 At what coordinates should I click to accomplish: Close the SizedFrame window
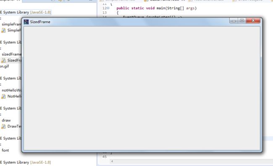pyautogui.click(x=253, y=20)
